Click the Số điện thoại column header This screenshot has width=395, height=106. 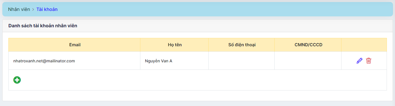[242, 45]
